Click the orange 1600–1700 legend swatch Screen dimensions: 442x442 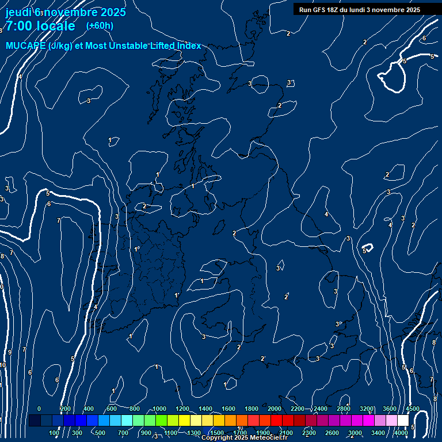tap(230, 420)
